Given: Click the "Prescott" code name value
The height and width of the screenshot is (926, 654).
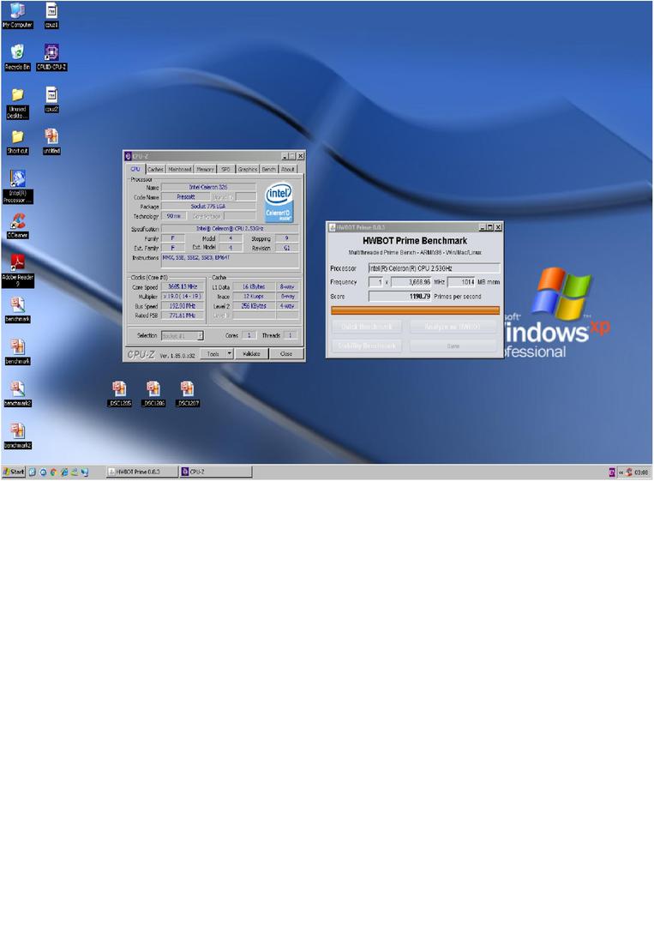Looking at the screenshot, I should click(185, 196).
